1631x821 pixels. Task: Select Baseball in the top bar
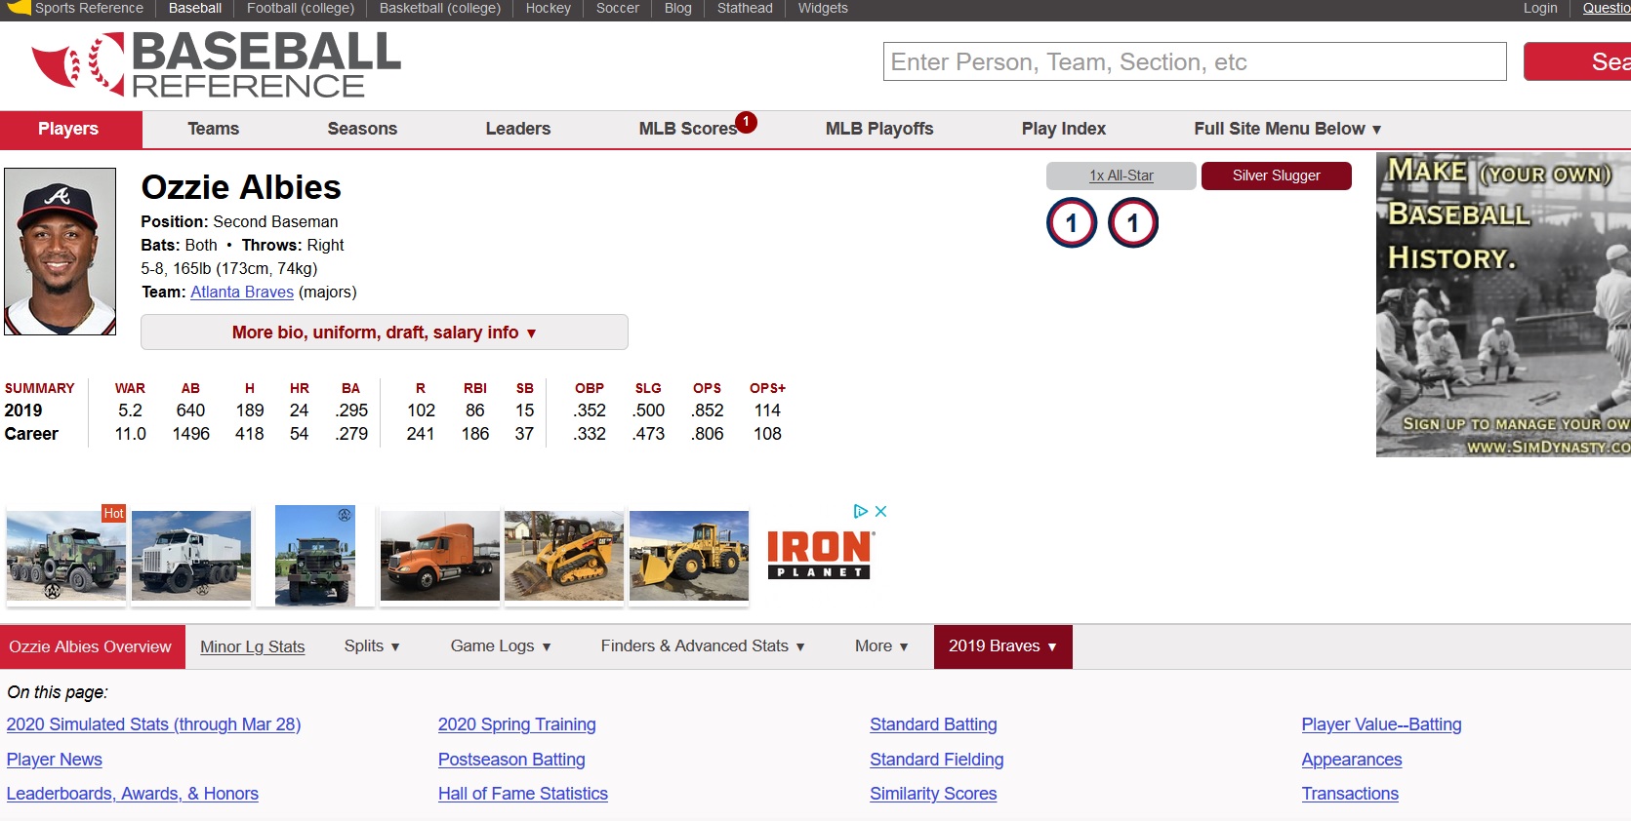[x=195, y=8]
